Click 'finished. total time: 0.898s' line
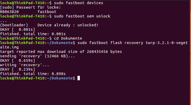 click(33, 74)
